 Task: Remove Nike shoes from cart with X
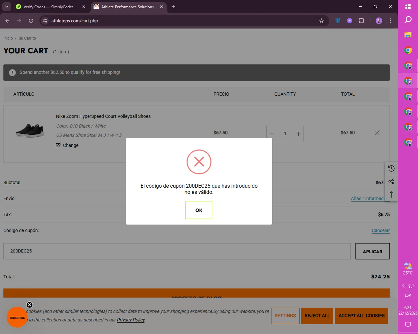tap(377, 133)
